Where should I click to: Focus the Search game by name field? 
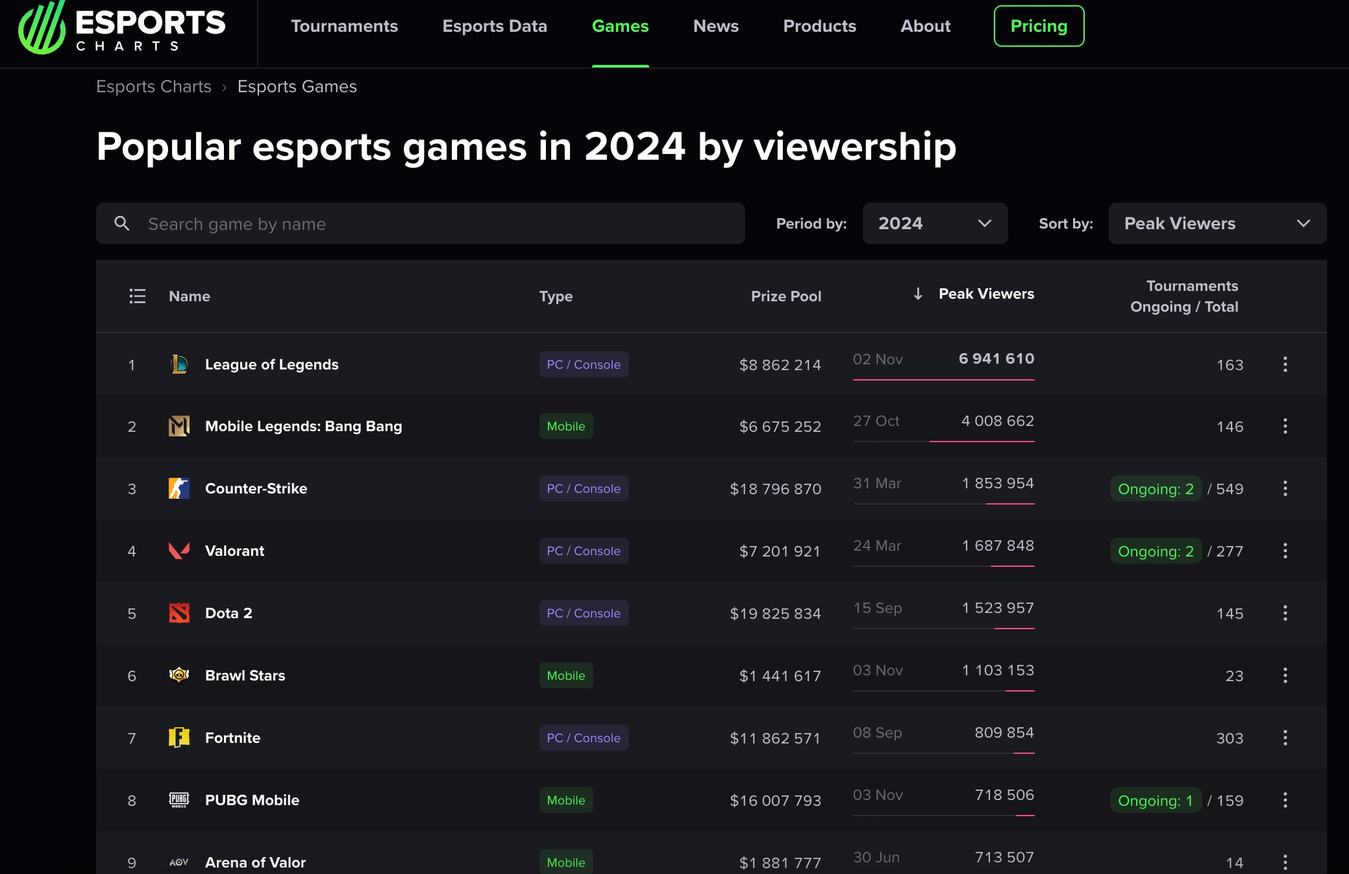[428, 224]
